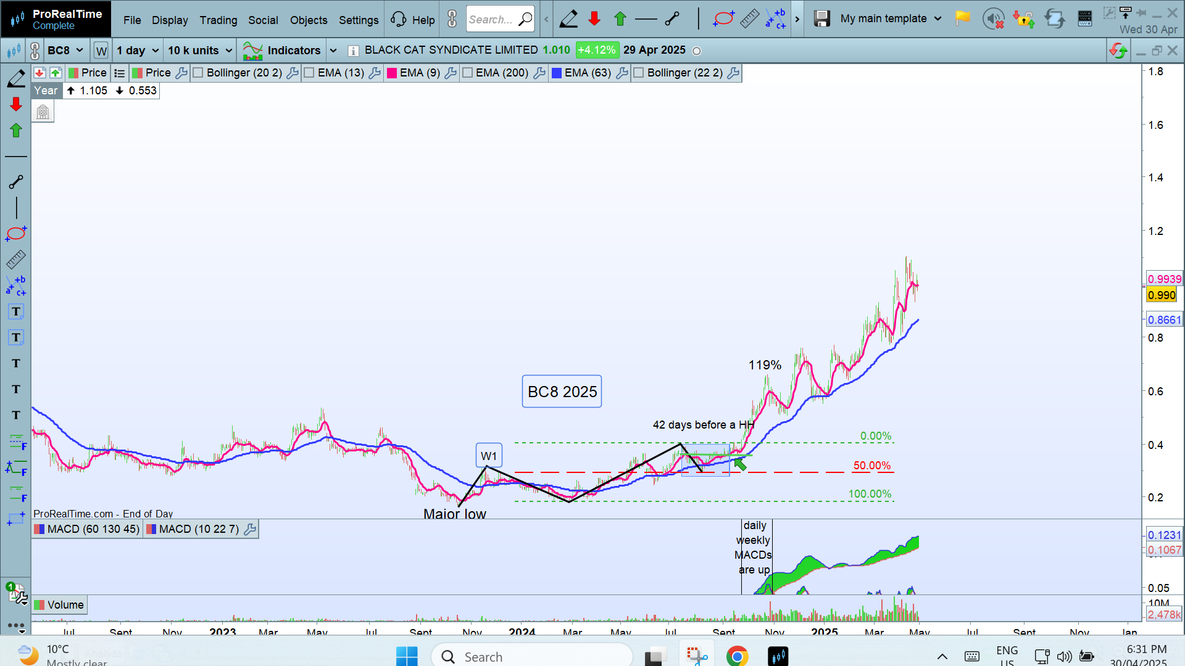The image size is (1185, 666).
Task: Toggle the green up-arrow panel button
Action: pos(56,73)
